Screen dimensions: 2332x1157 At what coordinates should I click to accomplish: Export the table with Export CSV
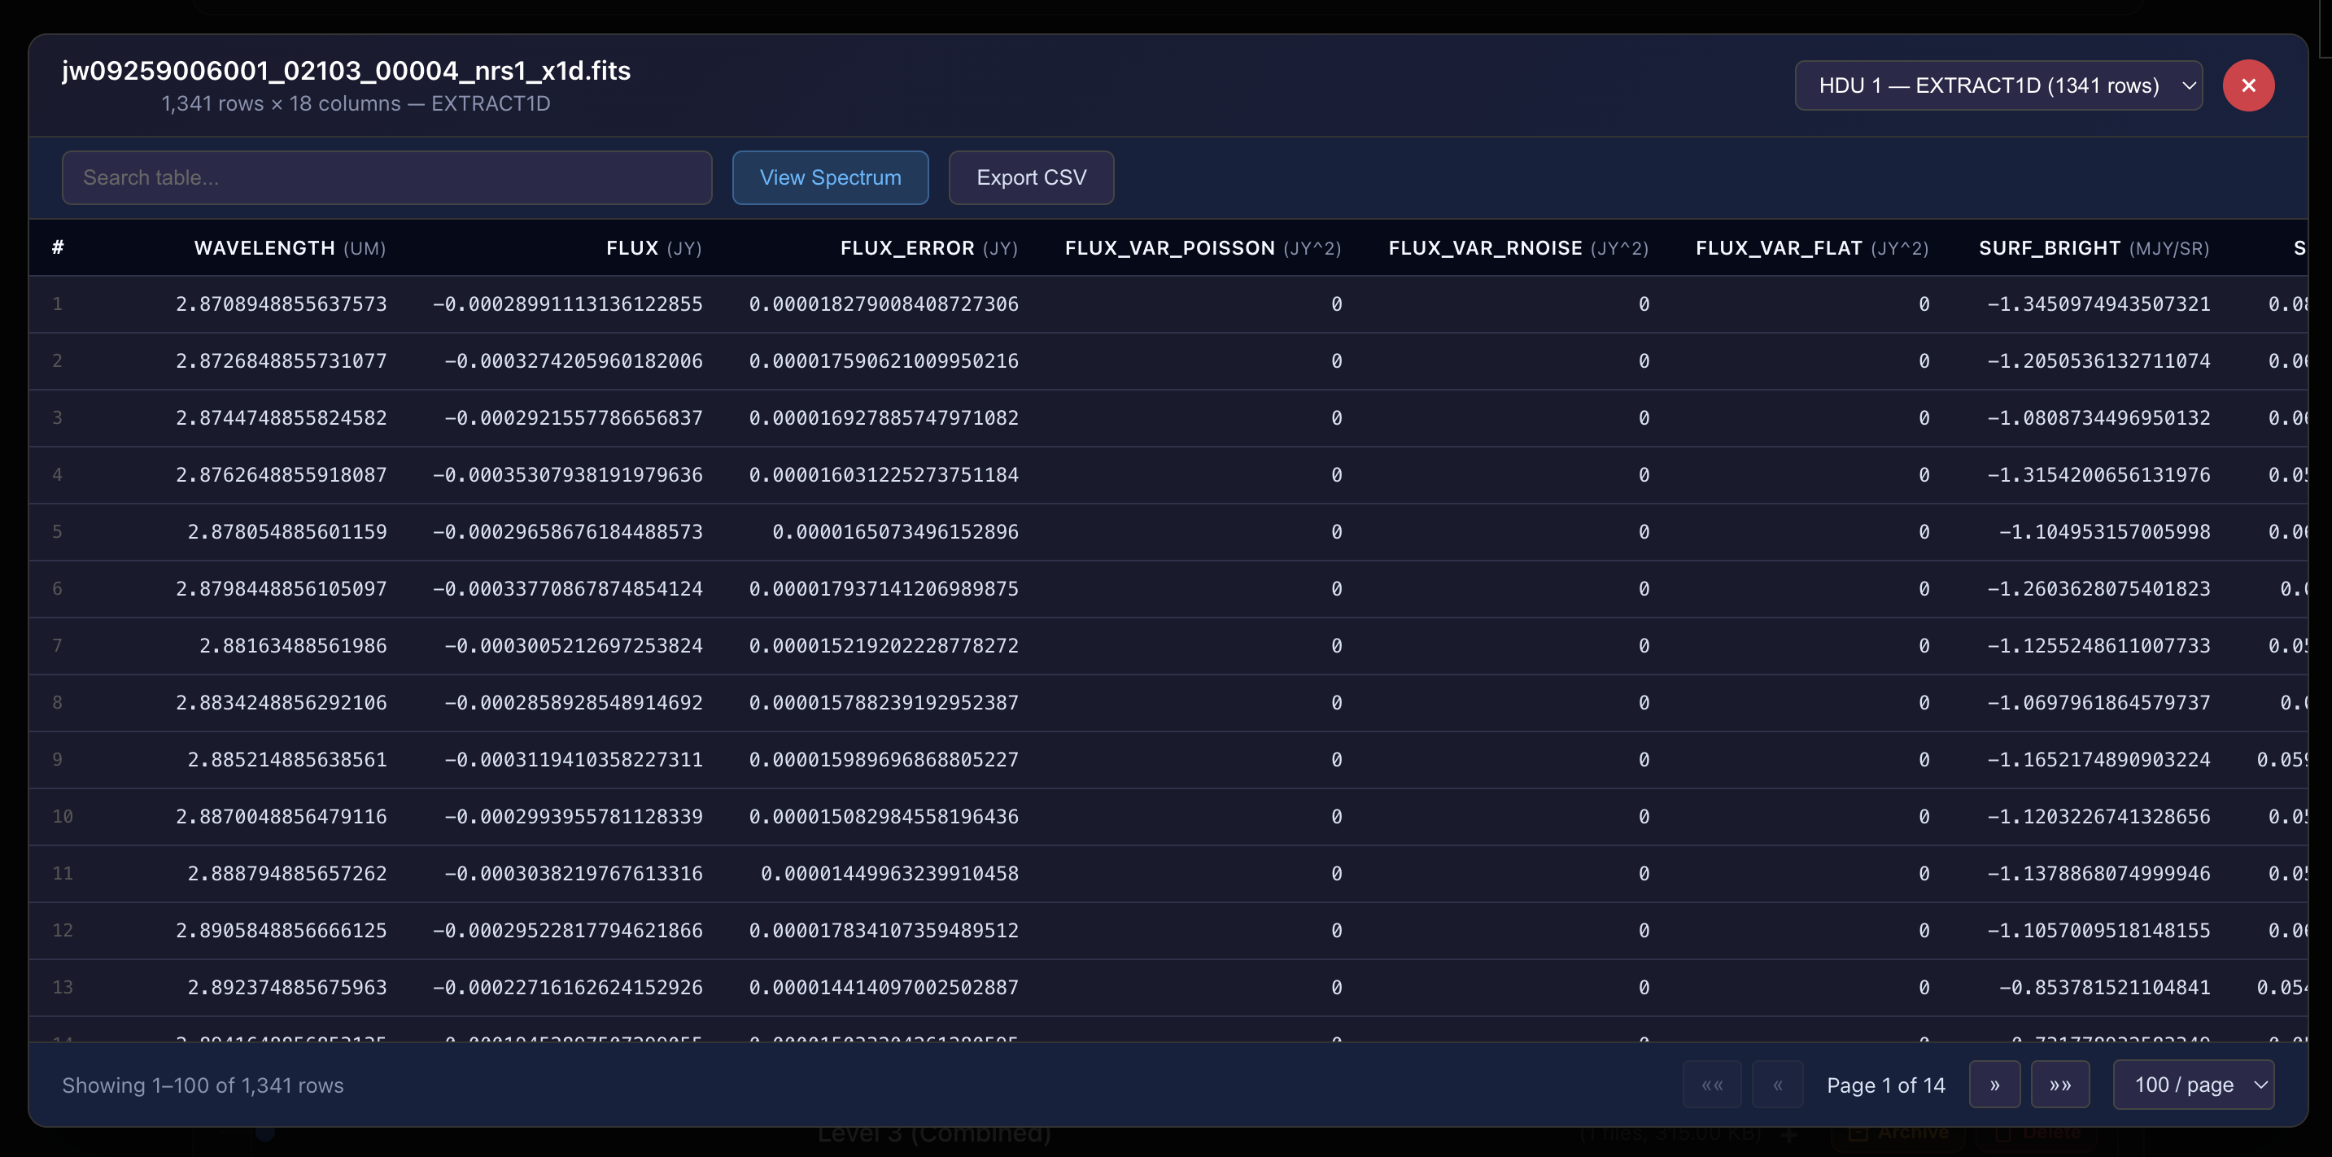click(1031, 177)
